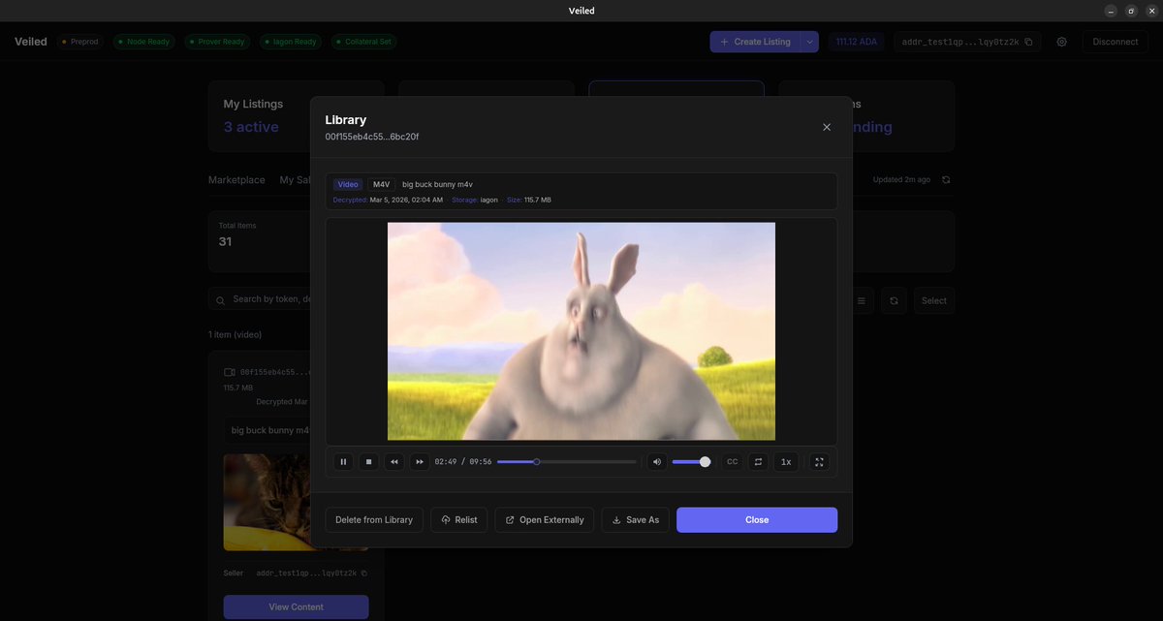Image resolution: width=1163 pixels, height=621 pixels.
Task: Click the Iagon Ready status badge
Action: pos(290,42)
